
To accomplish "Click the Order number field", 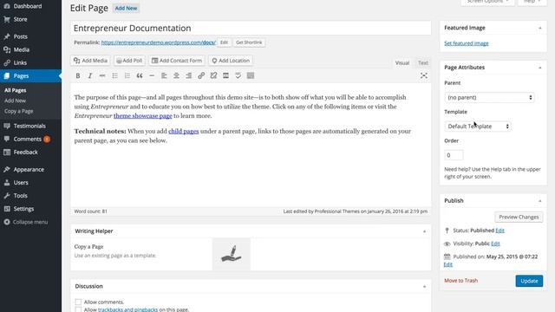I will [x=454, y=155].
